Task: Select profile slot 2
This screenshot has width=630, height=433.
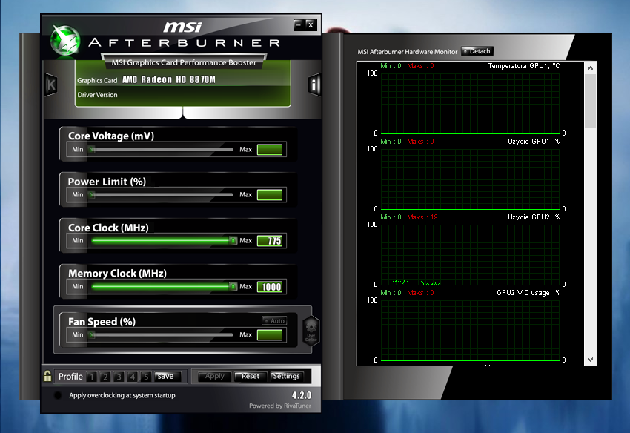Action: [105, 377]
